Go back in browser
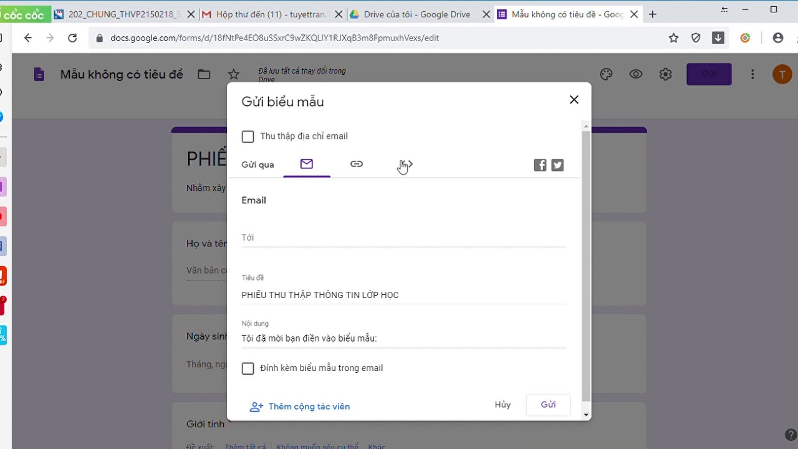798x449 pixels. click(27, 38)
